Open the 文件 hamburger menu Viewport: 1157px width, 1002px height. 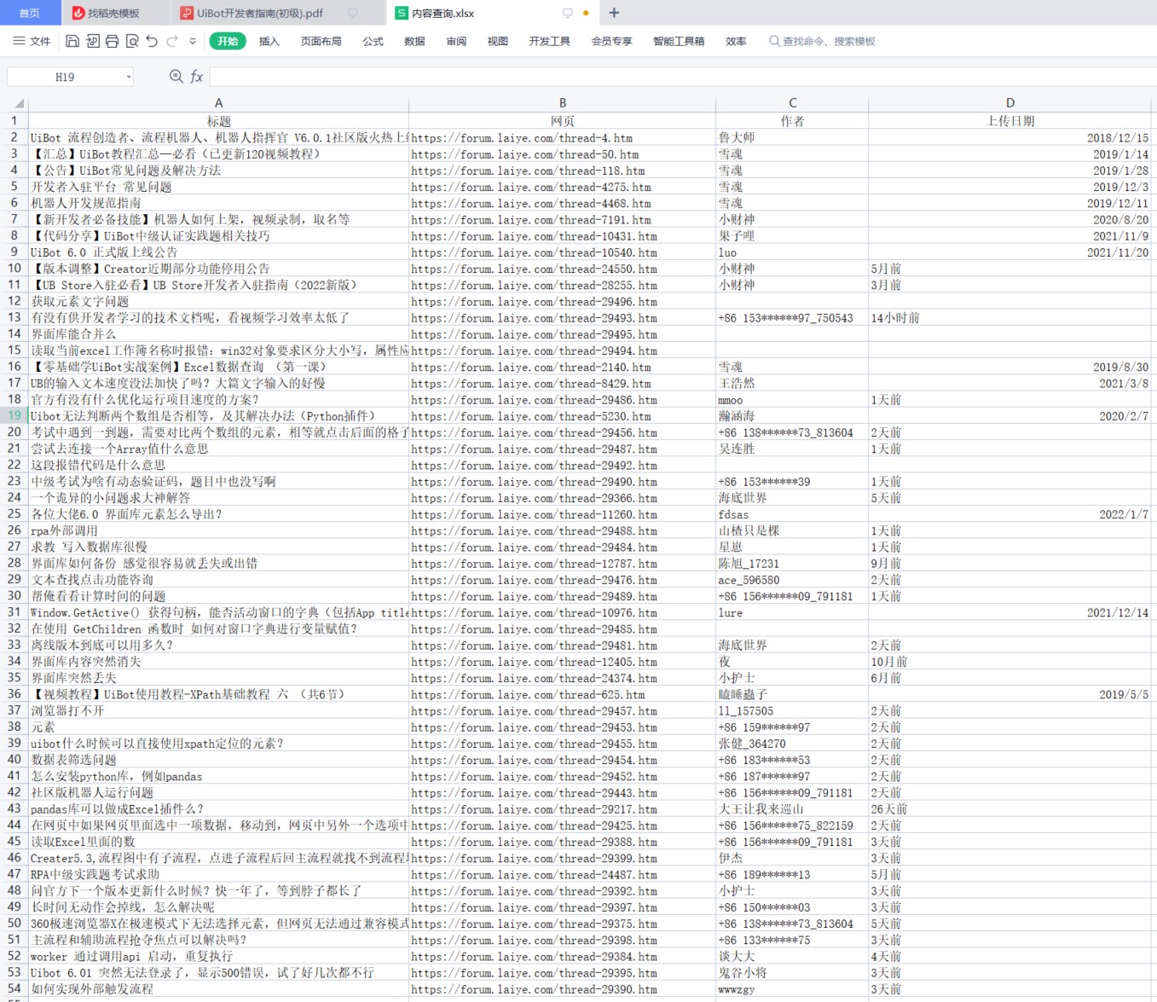coord(32,41)
